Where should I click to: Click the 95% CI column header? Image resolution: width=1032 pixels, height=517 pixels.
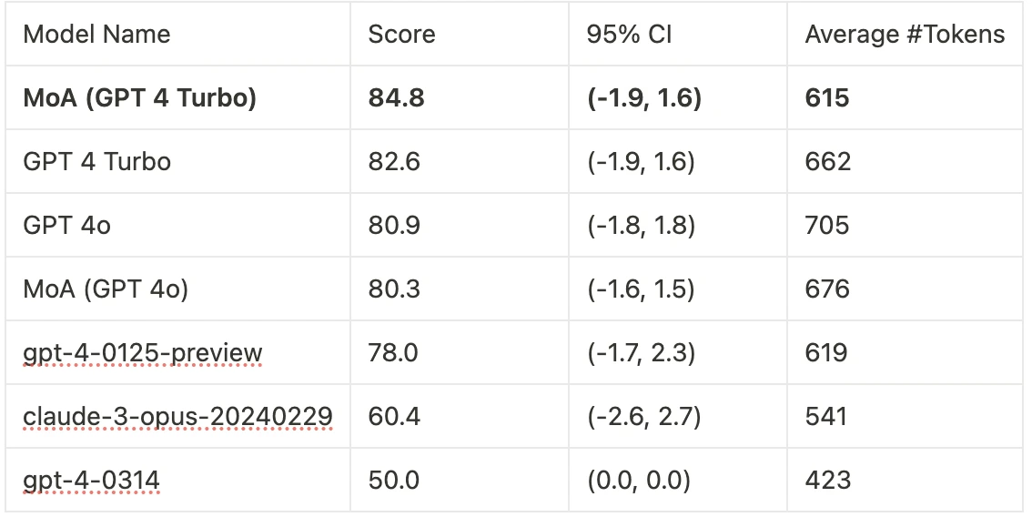coord(629,35)
